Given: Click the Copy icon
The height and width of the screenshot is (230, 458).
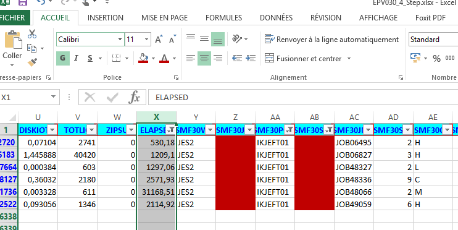Looking at the screenshot, I should click(x=31, y=48).
